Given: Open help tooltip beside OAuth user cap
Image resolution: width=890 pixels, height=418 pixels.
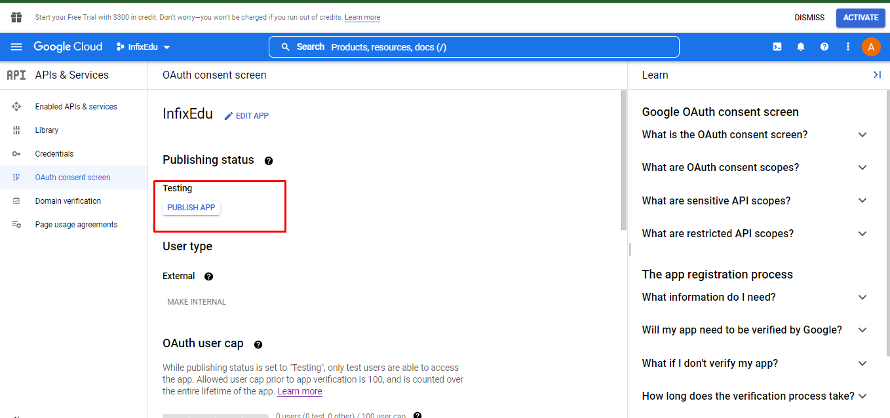Looking at the screenshot, I should (x=258, y=345).
